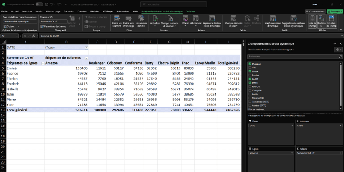This screenshot has width=344, height=172.
Task: Click the magnifier in field search box
Action: point(340,57)
